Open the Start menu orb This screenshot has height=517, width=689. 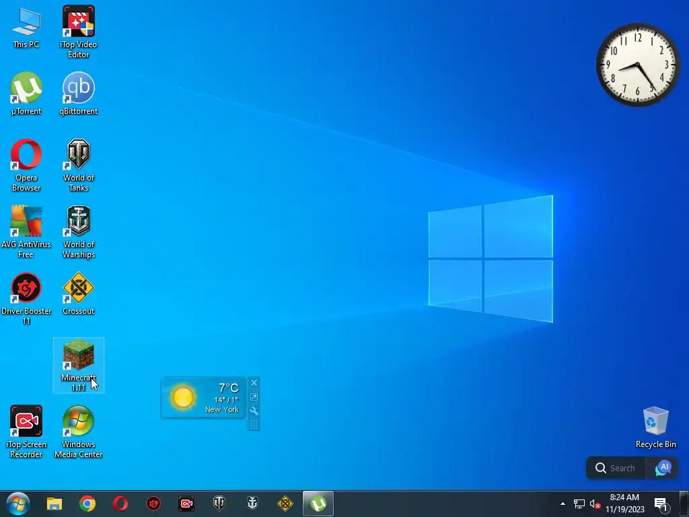(x=18, y=504)
